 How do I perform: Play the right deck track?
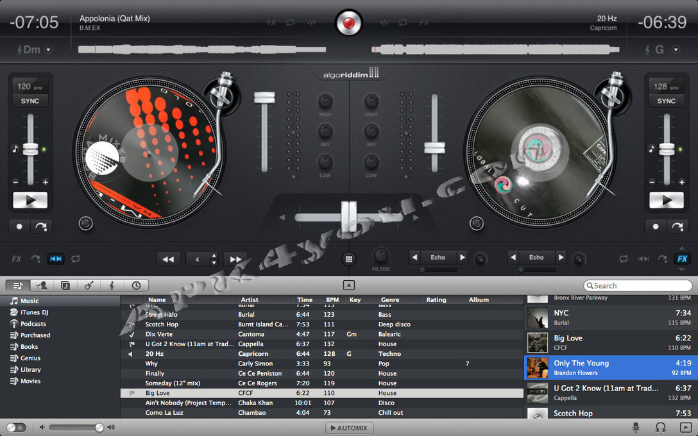pyautogui.click(x=667, y=200)
